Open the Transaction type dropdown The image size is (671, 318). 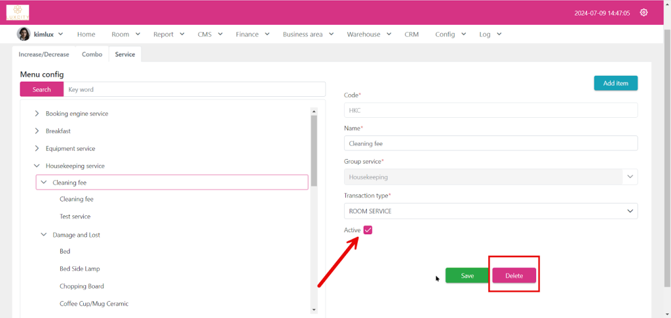tap(490, 211)
